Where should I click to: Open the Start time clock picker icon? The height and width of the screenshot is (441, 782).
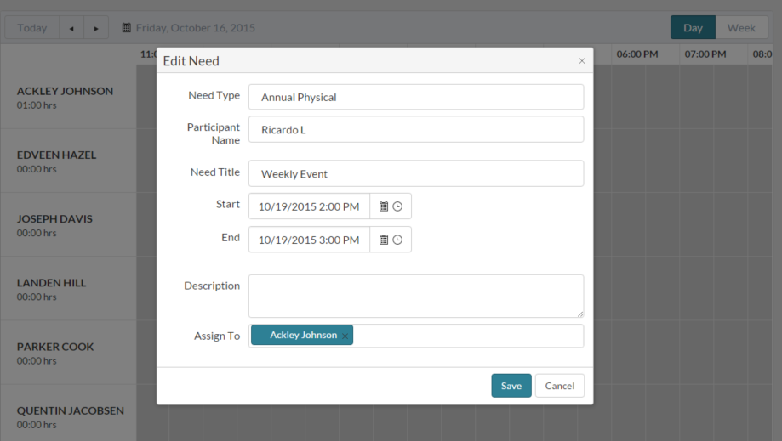(x=397, y=206)
